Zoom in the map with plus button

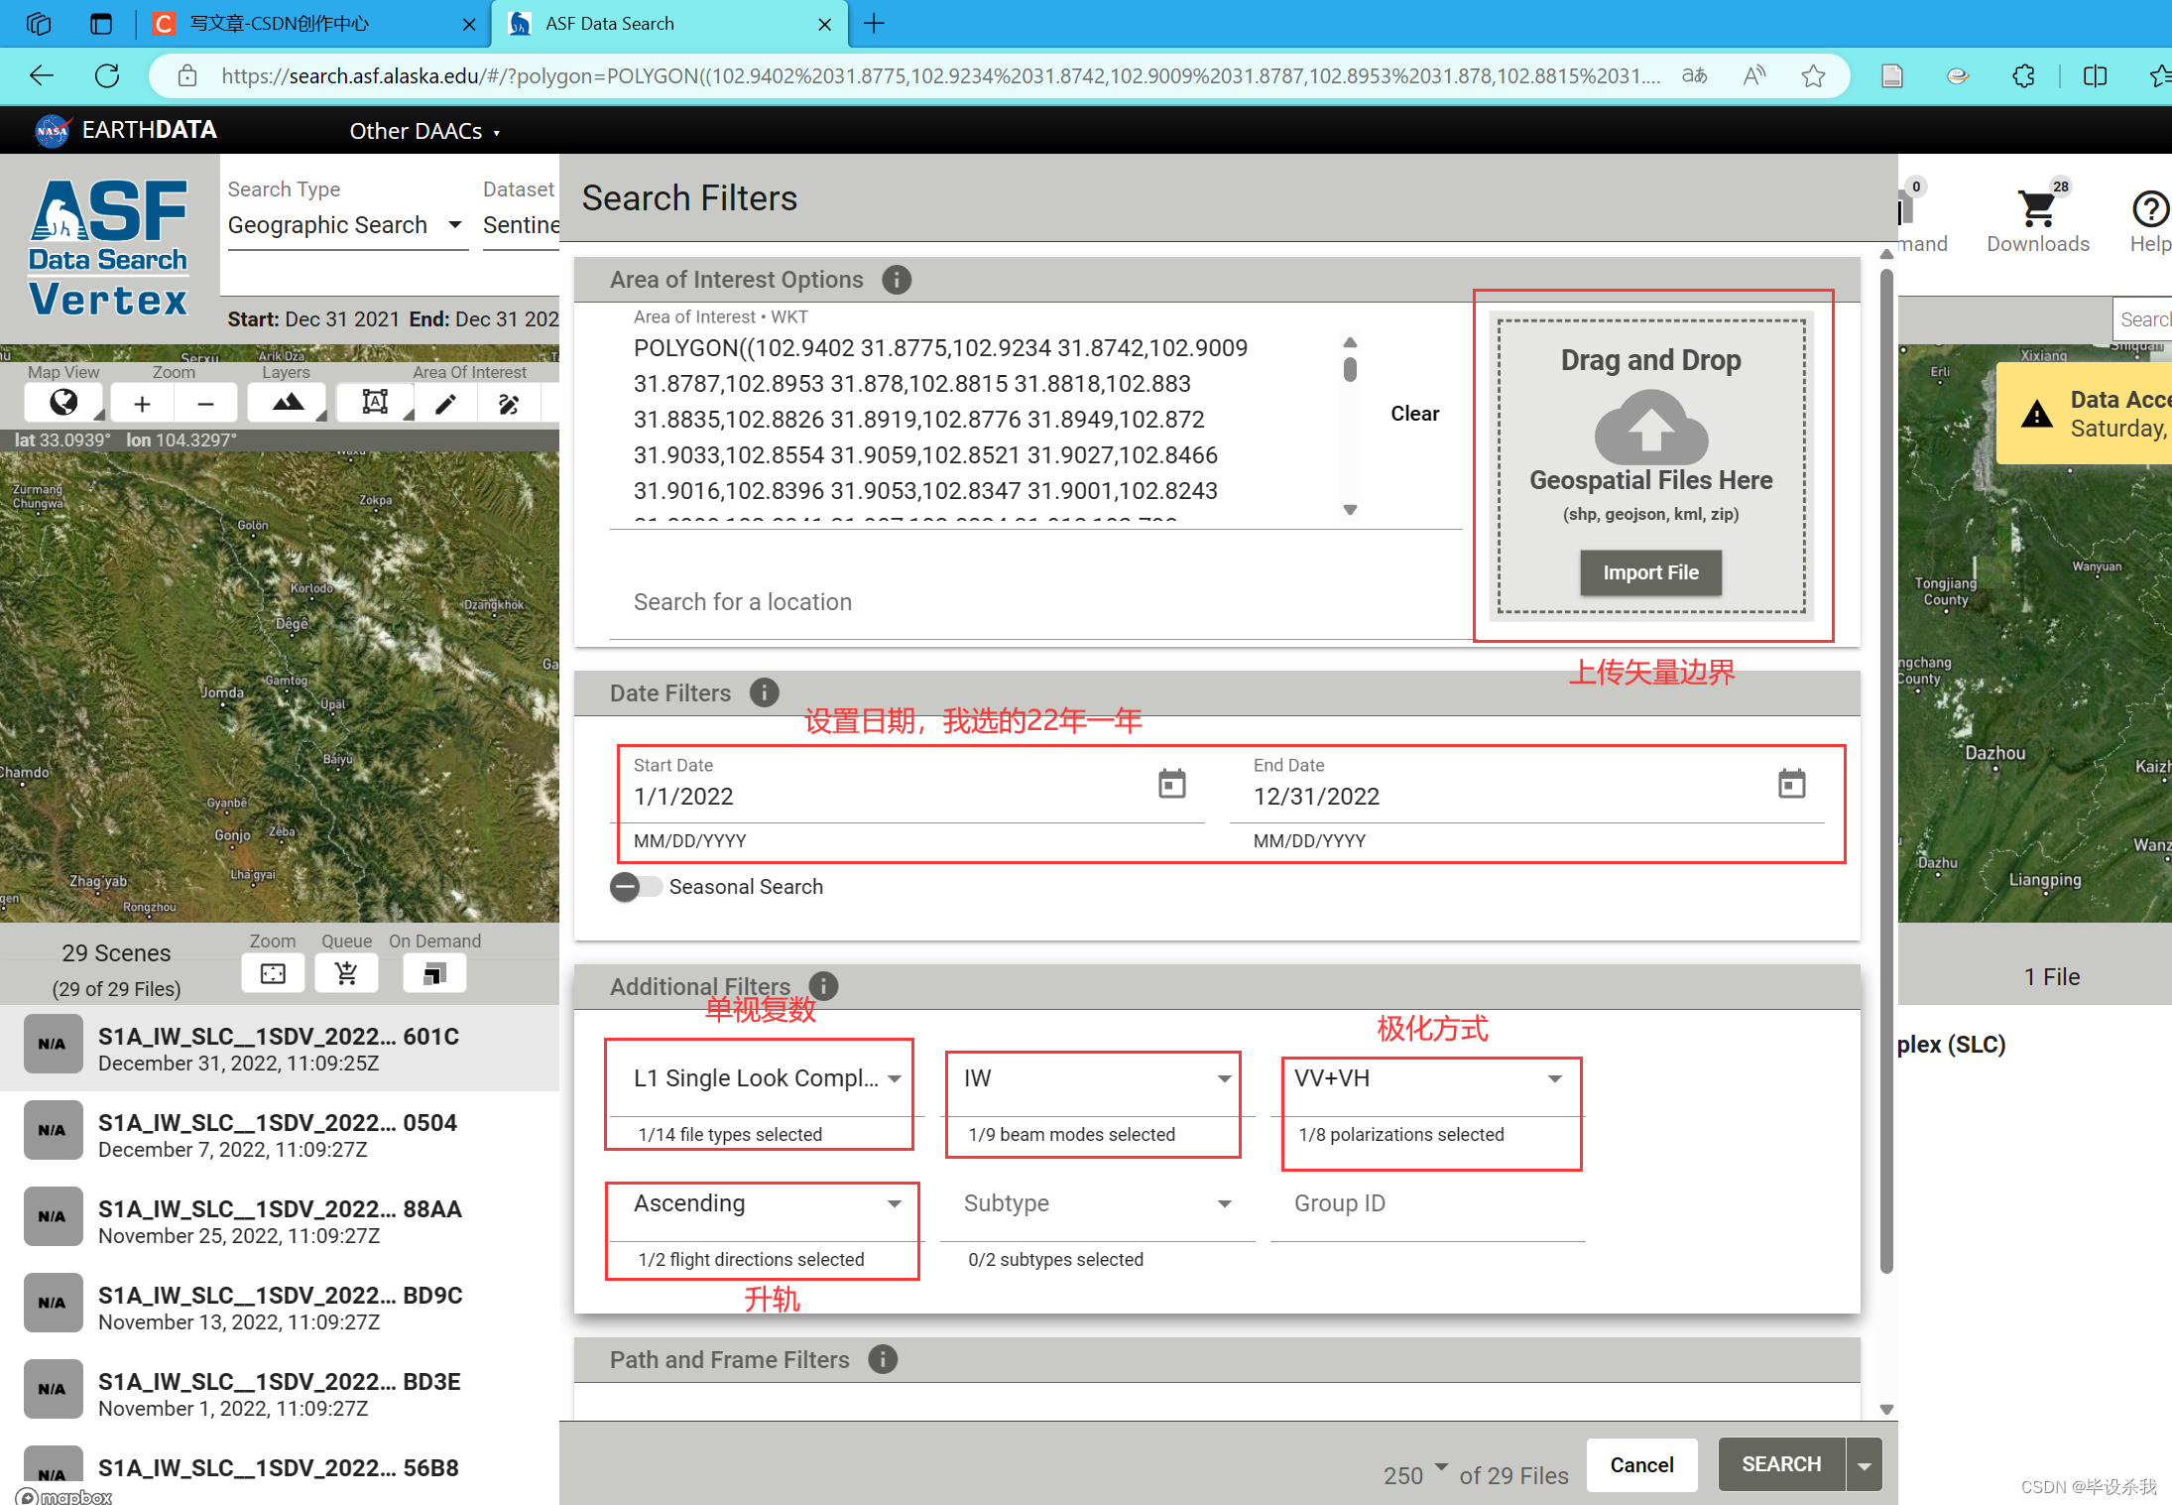[142, 403]
